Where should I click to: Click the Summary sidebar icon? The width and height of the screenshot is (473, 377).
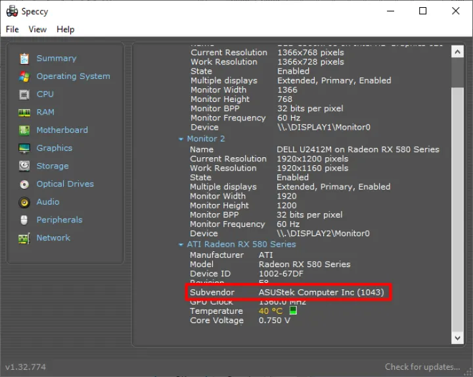[24, 59]
